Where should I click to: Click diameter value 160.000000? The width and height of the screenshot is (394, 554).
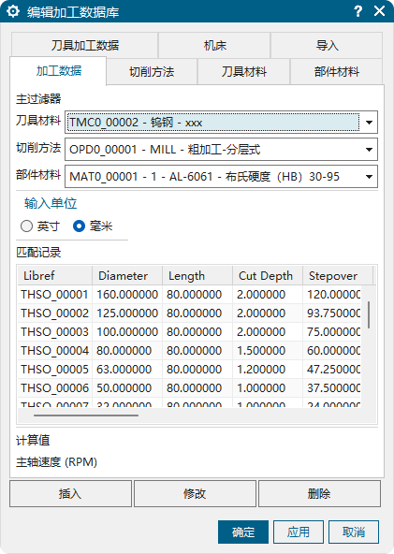click(x=127, y=294)
